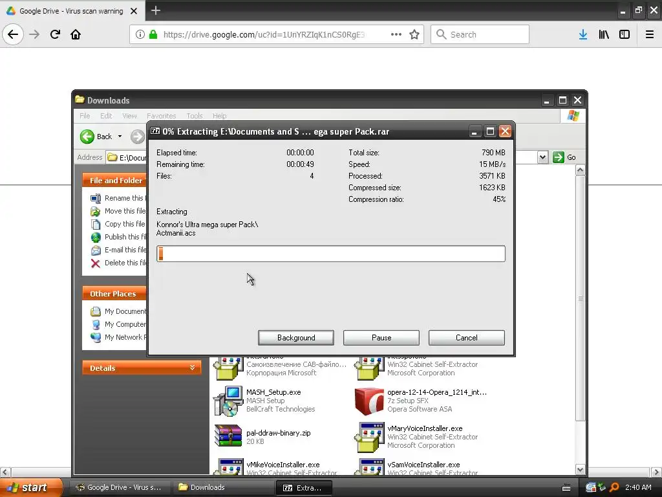This screenshot has width=662, height=497.
Task: Bookmark this page with star icon
Action: [414, 34]
